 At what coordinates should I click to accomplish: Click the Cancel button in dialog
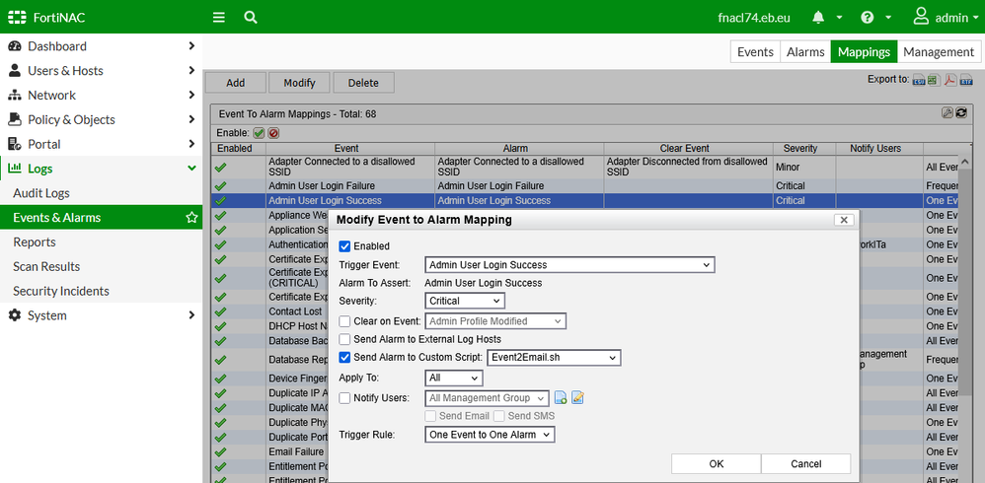point(805,463)
